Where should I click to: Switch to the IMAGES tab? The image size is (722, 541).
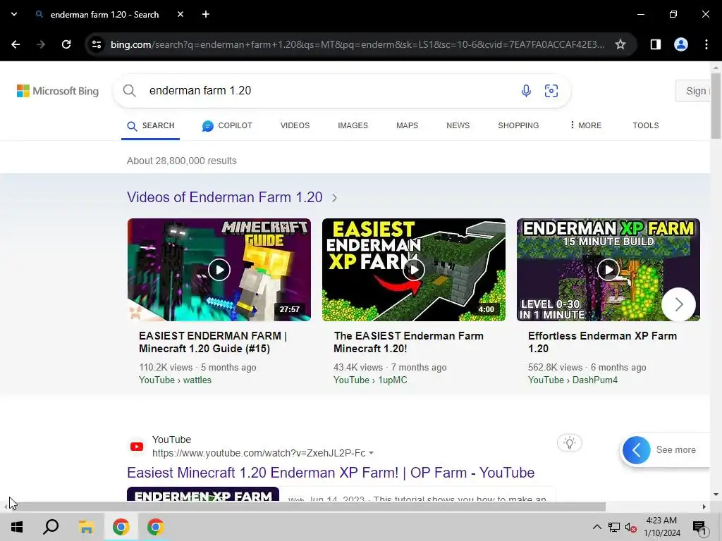[x=353, y=125]
